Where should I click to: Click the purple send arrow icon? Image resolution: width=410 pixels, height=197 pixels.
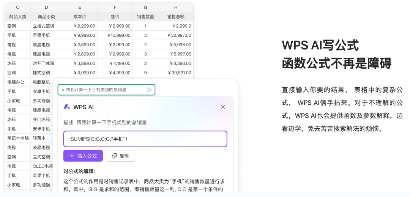149,90
